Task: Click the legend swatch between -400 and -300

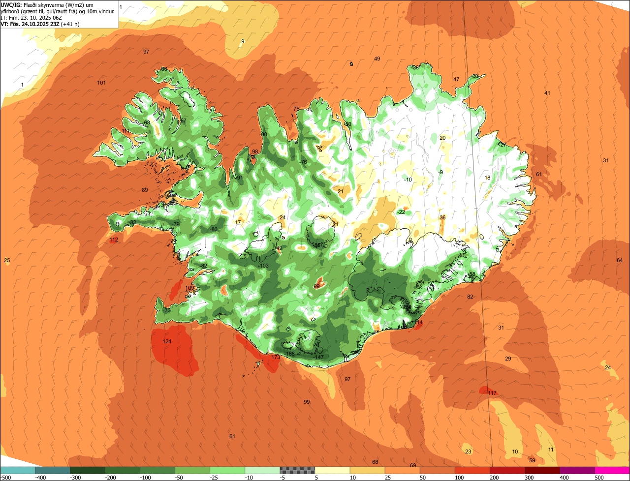Action: (x=52, y=470)
